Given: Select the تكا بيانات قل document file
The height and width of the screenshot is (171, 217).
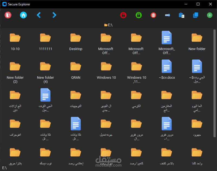Looking at the screenshot, I should pyautogui.click(x=76, y=129).
